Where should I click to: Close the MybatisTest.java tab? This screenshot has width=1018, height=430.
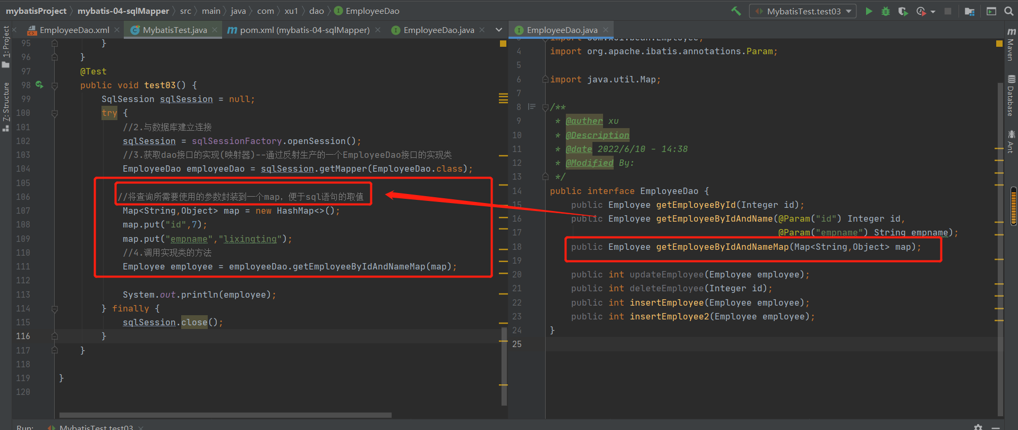[x=215, y=30]
